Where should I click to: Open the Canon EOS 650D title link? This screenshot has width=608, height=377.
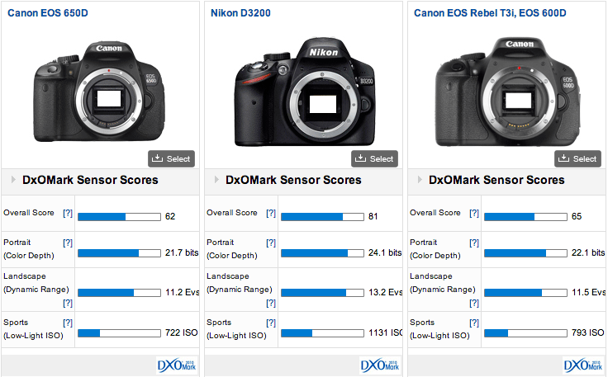48,13
